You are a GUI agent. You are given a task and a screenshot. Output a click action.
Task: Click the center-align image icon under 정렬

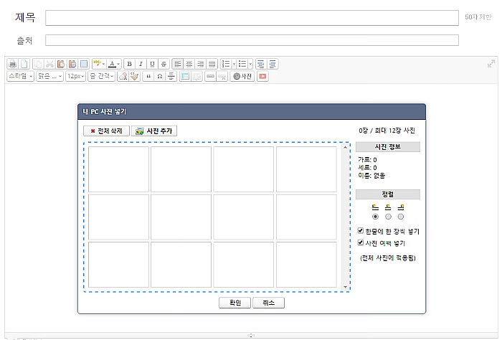(388, 207)
